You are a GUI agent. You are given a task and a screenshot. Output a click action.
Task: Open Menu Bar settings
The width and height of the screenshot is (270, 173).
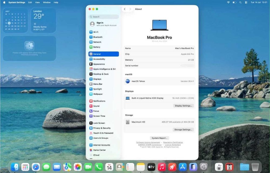pyautogui.click(x=103, y=84)
